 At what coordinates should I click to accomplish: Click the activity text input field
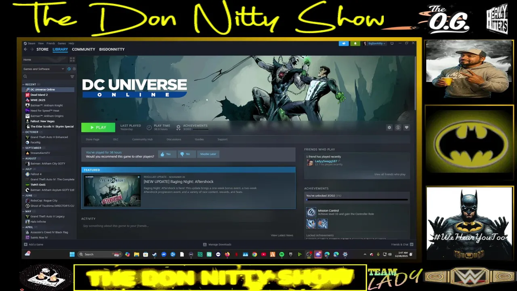tap(188, 226)
